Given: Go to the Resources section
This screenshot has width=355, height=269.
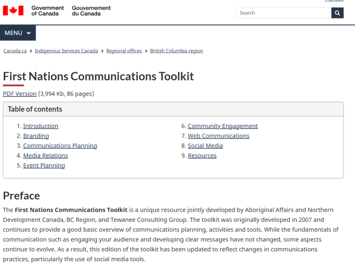Looking at the screenshot, I should tap(202, 156).
